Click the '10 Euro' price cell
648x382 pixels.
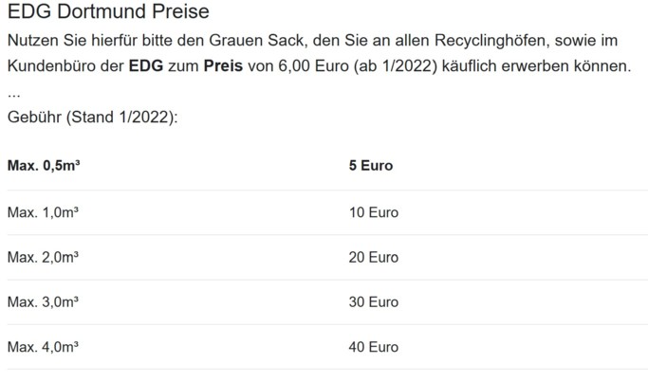[374, 212]
